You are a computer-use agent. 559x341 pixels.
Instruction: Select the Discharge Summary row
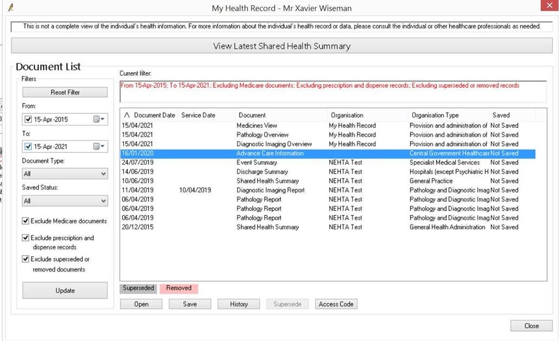328,172
